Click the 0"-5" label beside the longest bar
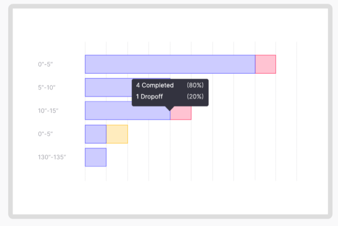Image resolution: width=338 pixels, height=226 pixels. tap(46, 64)
